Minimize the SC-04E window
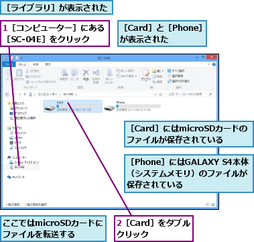Image resolution: width=254 pixels, height=242 pixels. pyautogui.click(x=197, y=57)
